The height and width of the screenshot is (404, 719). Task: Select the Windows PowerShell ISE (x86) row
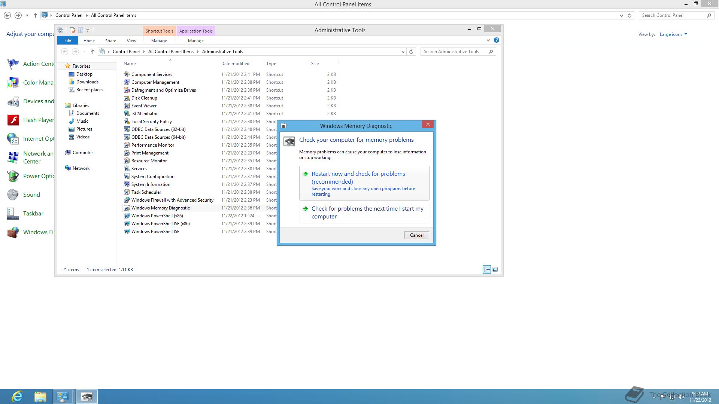200,224
